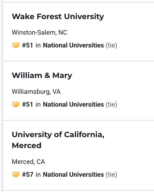This screenshot has height=192, width=154.
Task: Click the Merced, CA location text
Action: coord(28,162)
